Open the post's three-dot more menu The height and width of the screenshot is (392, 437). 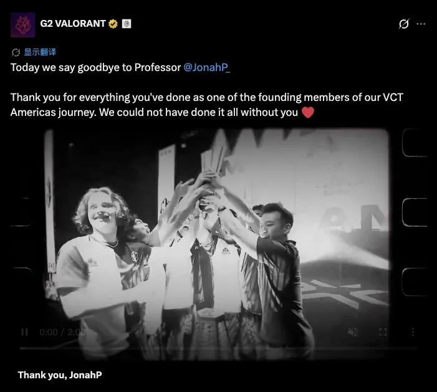click(x=421, y=24)
